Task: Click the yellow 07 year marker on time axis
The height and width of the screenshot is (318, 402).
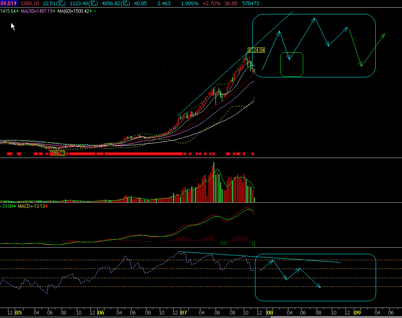Action: click(x=184, y=312)
